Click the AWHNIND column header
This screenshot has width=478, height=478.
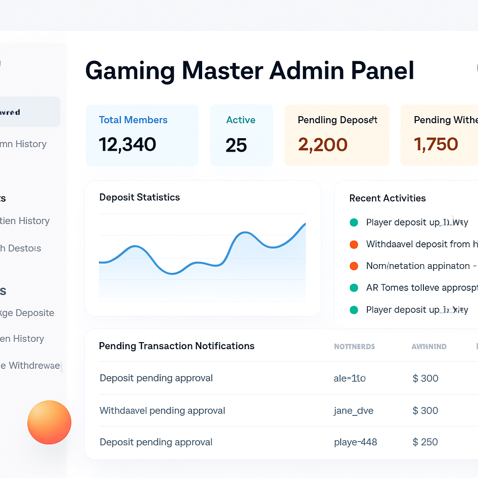(x=429, y=347)
